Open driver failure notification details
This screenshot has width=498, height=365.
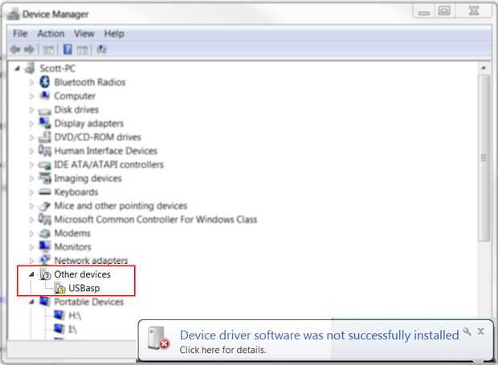[x=222, y=350]
